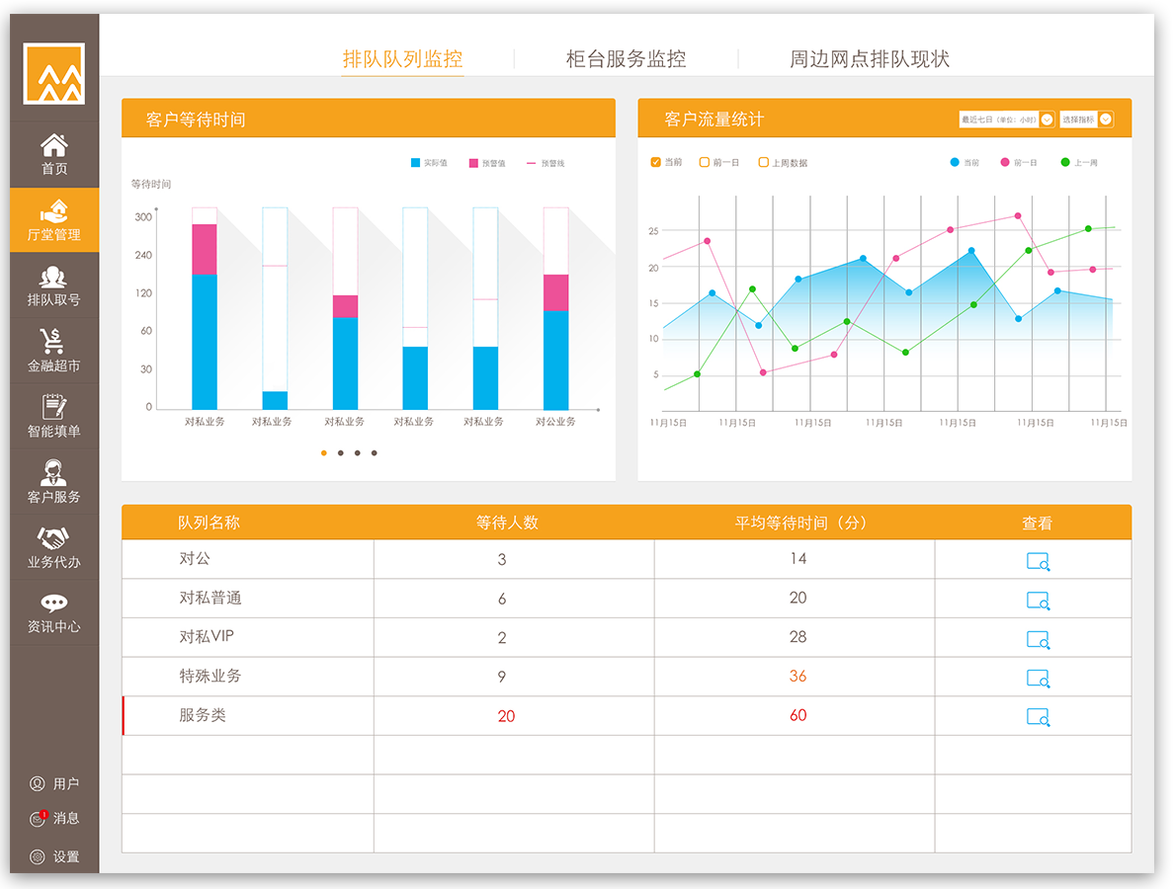Open the 首页 home page from sidebar
Screen dimensions: 1175x889
click(x=54, y=153)
